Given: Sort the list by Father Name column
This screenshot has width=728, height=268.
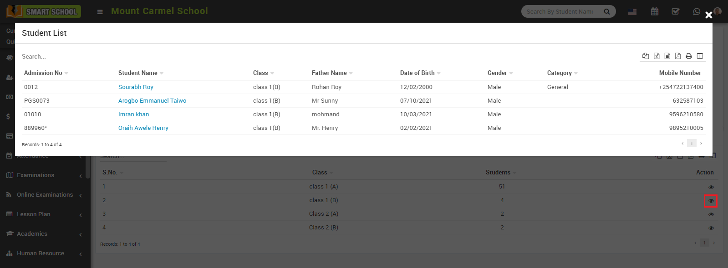Looking at the screenshot, I should (329, 73).
